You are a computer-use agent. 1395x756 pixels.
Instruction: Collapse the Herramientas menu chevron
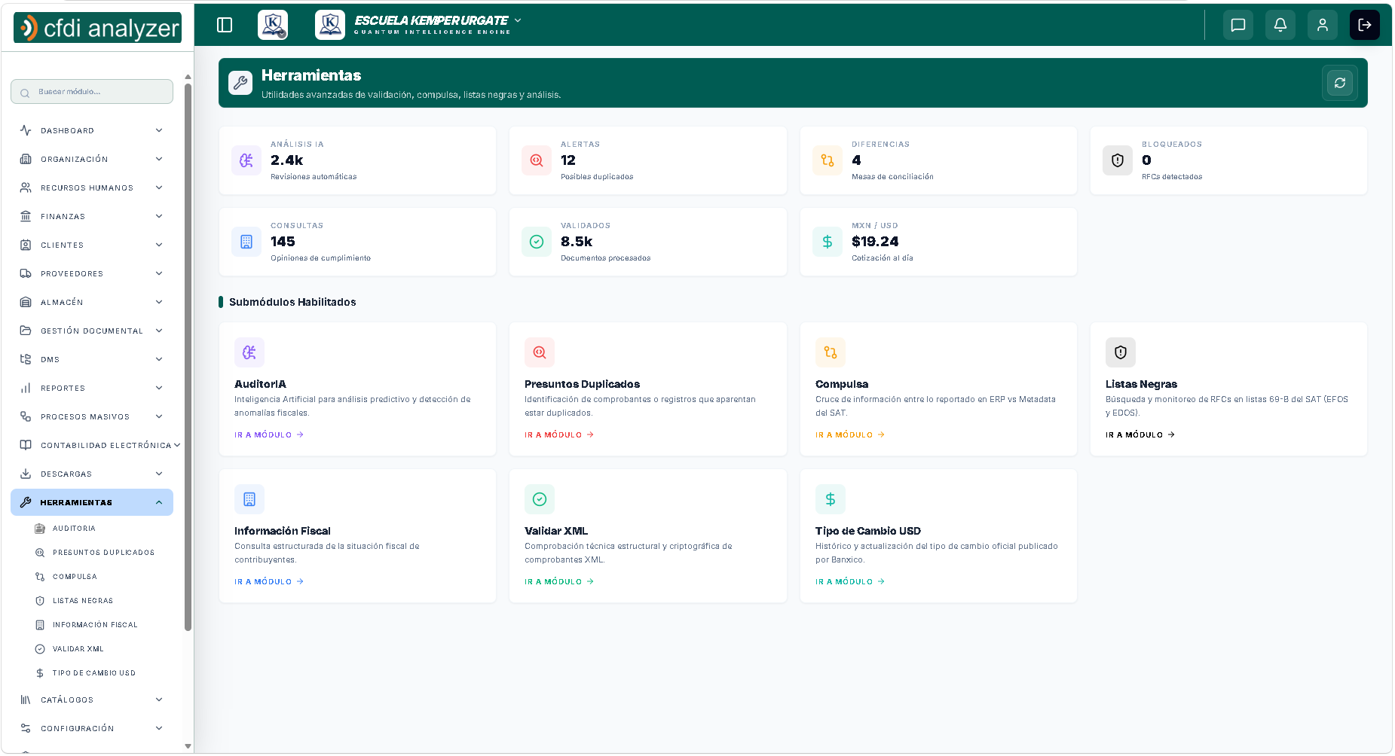(159, 502)
